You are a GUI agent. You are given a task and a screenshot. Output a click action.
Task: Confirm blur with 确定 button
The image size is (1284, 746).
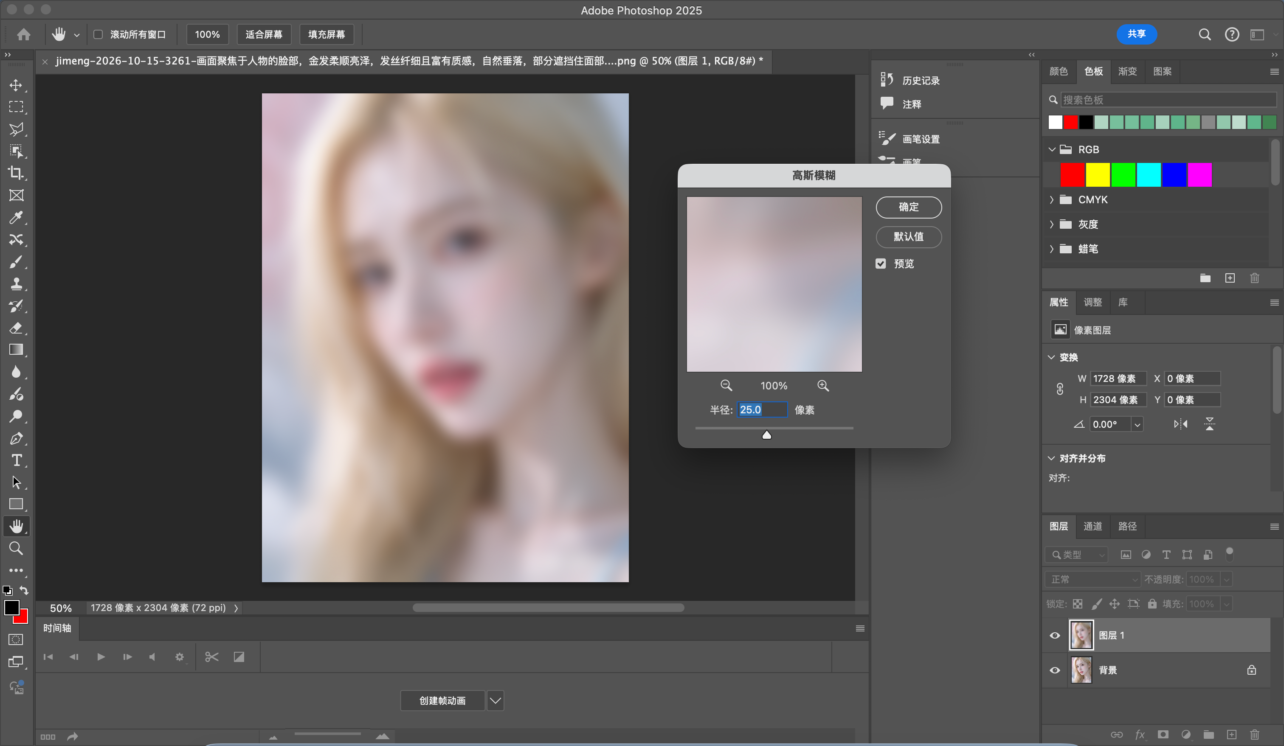tap(909, 207)
